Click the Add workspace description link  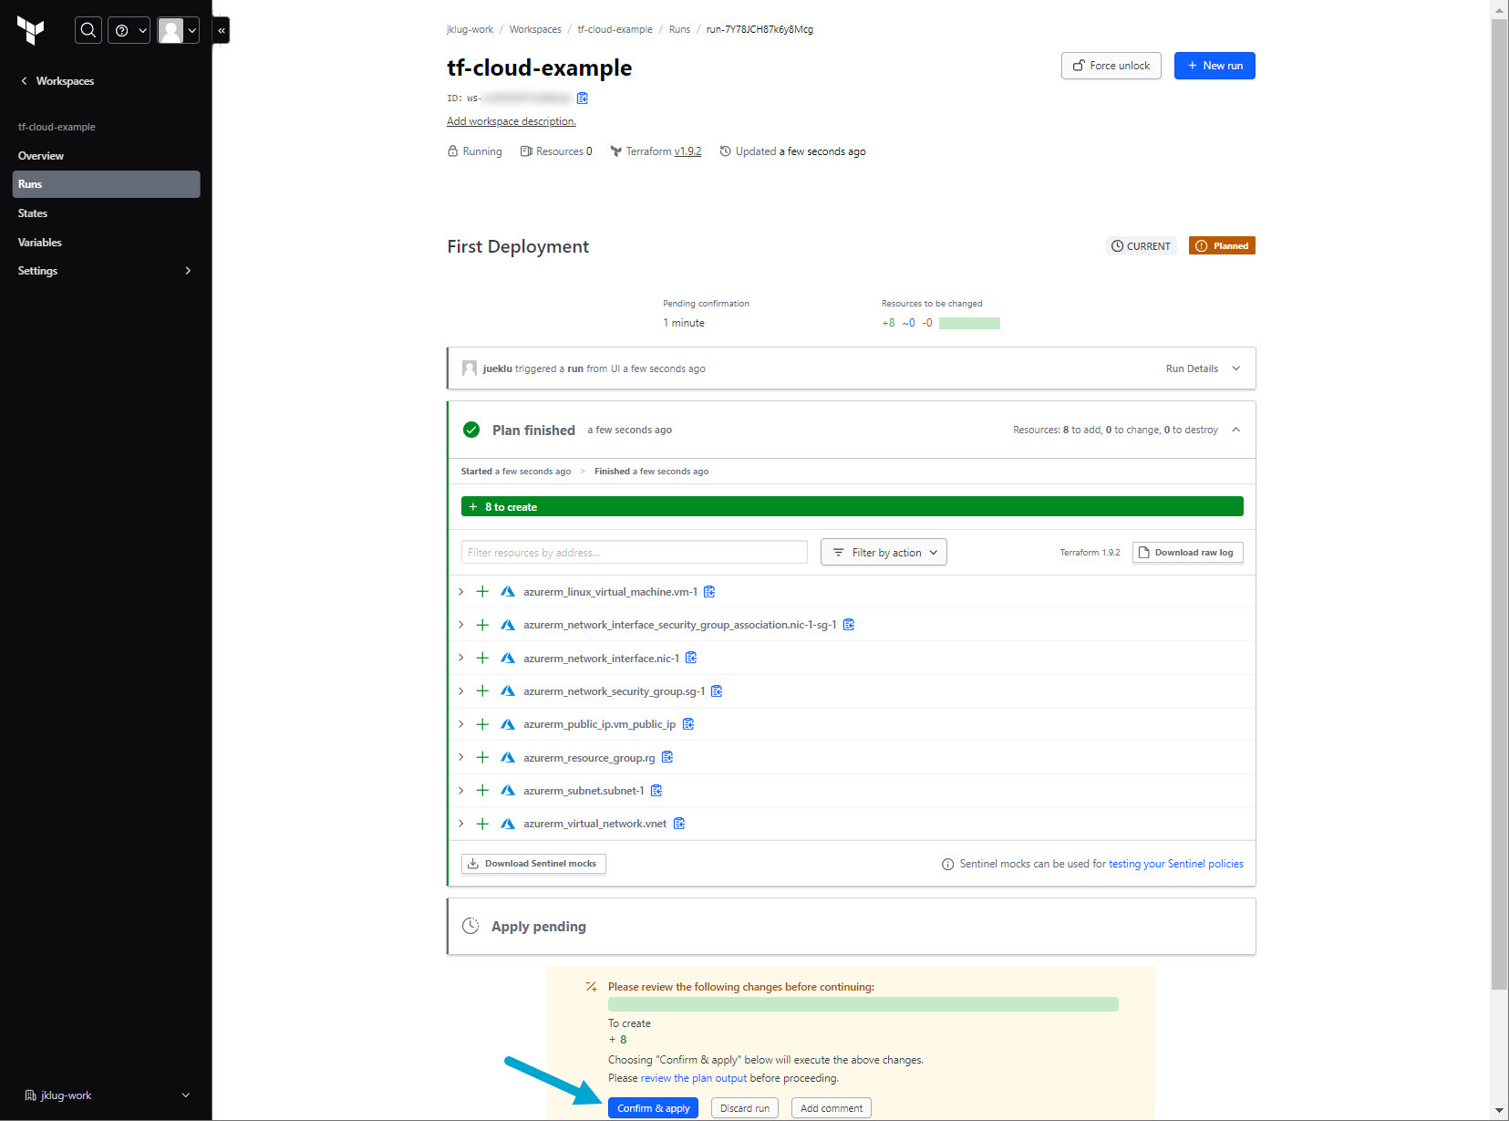(511, 121)
